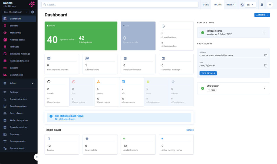Open the debug bug icon in top bar
This screenshot has height=164, width=277.
pyautogui.click(x=262, y=5)
